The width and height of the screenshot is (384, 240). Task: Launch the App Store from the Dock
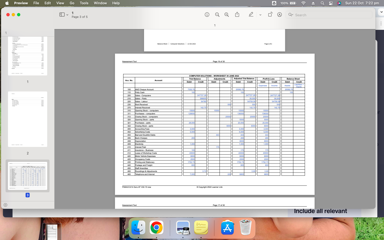coord(227,228)
